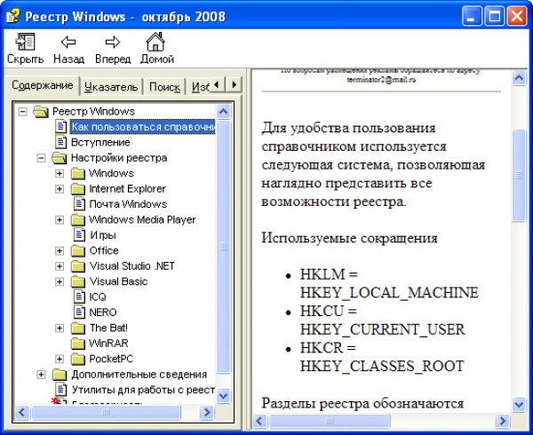Click the terminator2@mail.ru email link
This screenshot has width=533, height=435.
[x=381, y=80]
